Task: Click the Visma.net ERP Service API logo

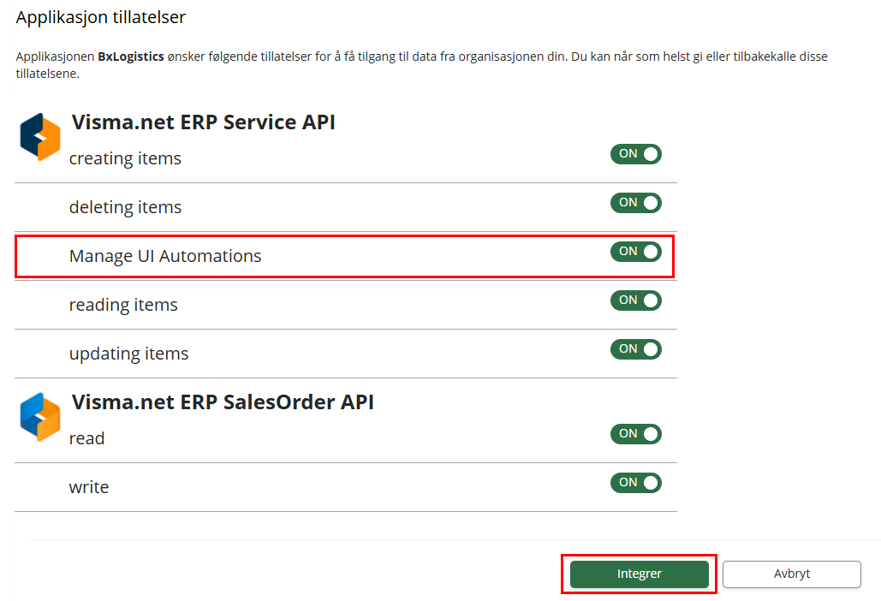Action: (40, 137)
